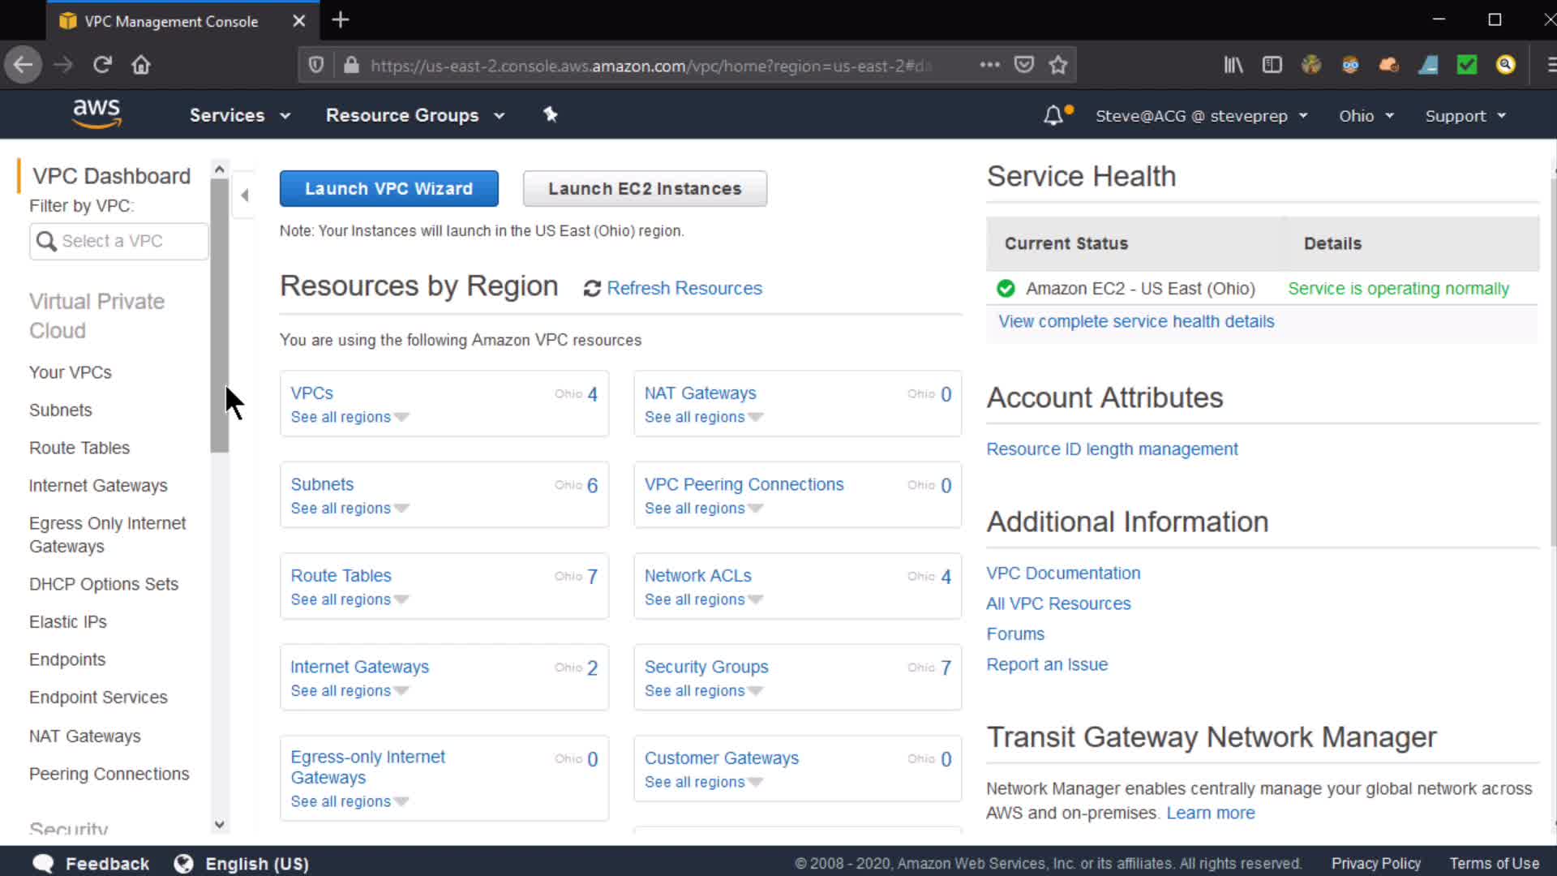Bookmark this page with star icon
Viewport: 1557px width, 876px height.
point(1057,65)
